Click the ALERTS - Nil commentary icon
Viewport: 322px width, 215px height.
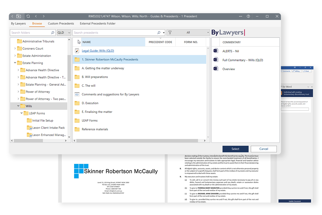click(x=215, y=51)
